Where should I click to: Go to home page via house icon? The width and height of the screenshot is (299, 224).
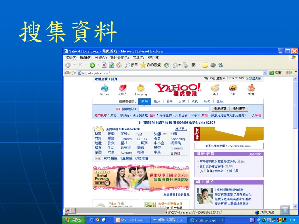pyautogui.click(x=119, y=65)
